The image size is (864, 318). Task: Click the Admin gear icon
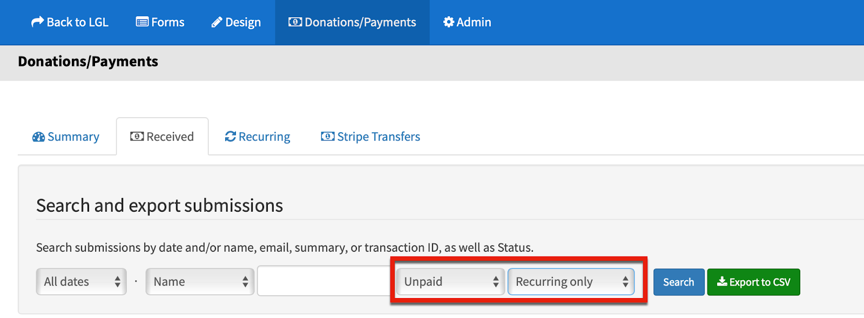(x=448, y=22)
